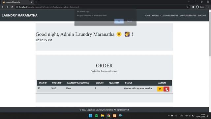The height and width of the screenshot is (119, 211).
Task: Click the ACTION column header
Action: tap(162, 83)
